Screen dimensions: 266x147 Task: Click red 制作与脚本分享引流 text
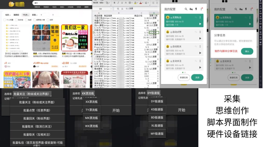tap(226, 51)
